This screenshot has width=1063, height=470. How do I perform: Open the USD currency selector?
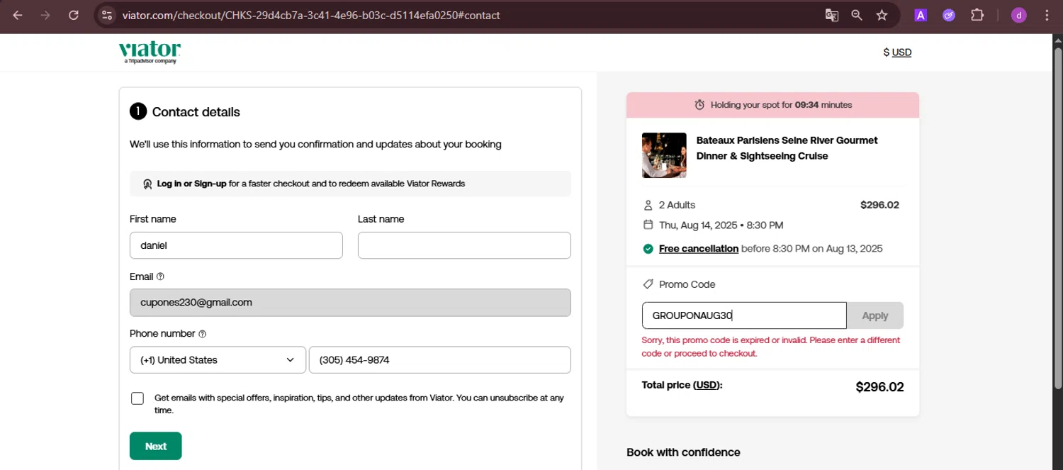[x=898, y=52]
